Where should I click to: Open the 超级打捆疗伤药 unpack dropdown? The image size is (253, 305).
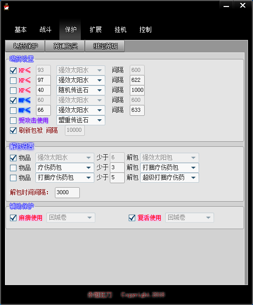(170, 178)
